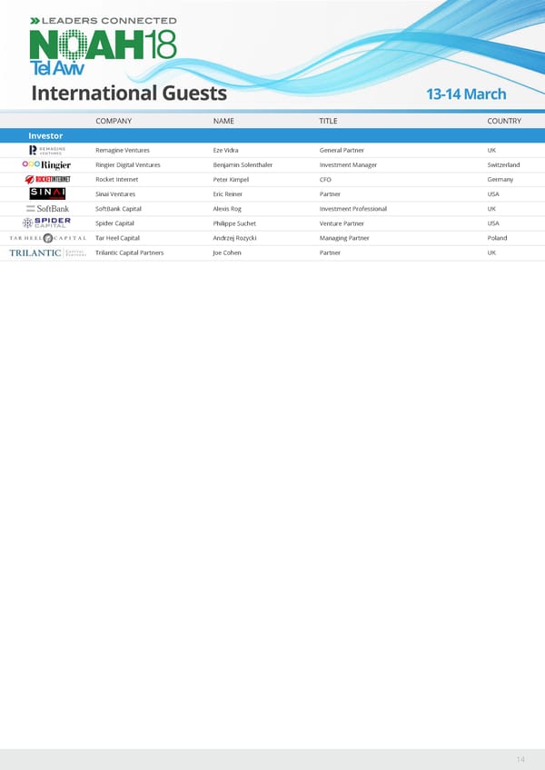
Task: Click the Remagine Ventures logo
Action: [x=47, y=151]
